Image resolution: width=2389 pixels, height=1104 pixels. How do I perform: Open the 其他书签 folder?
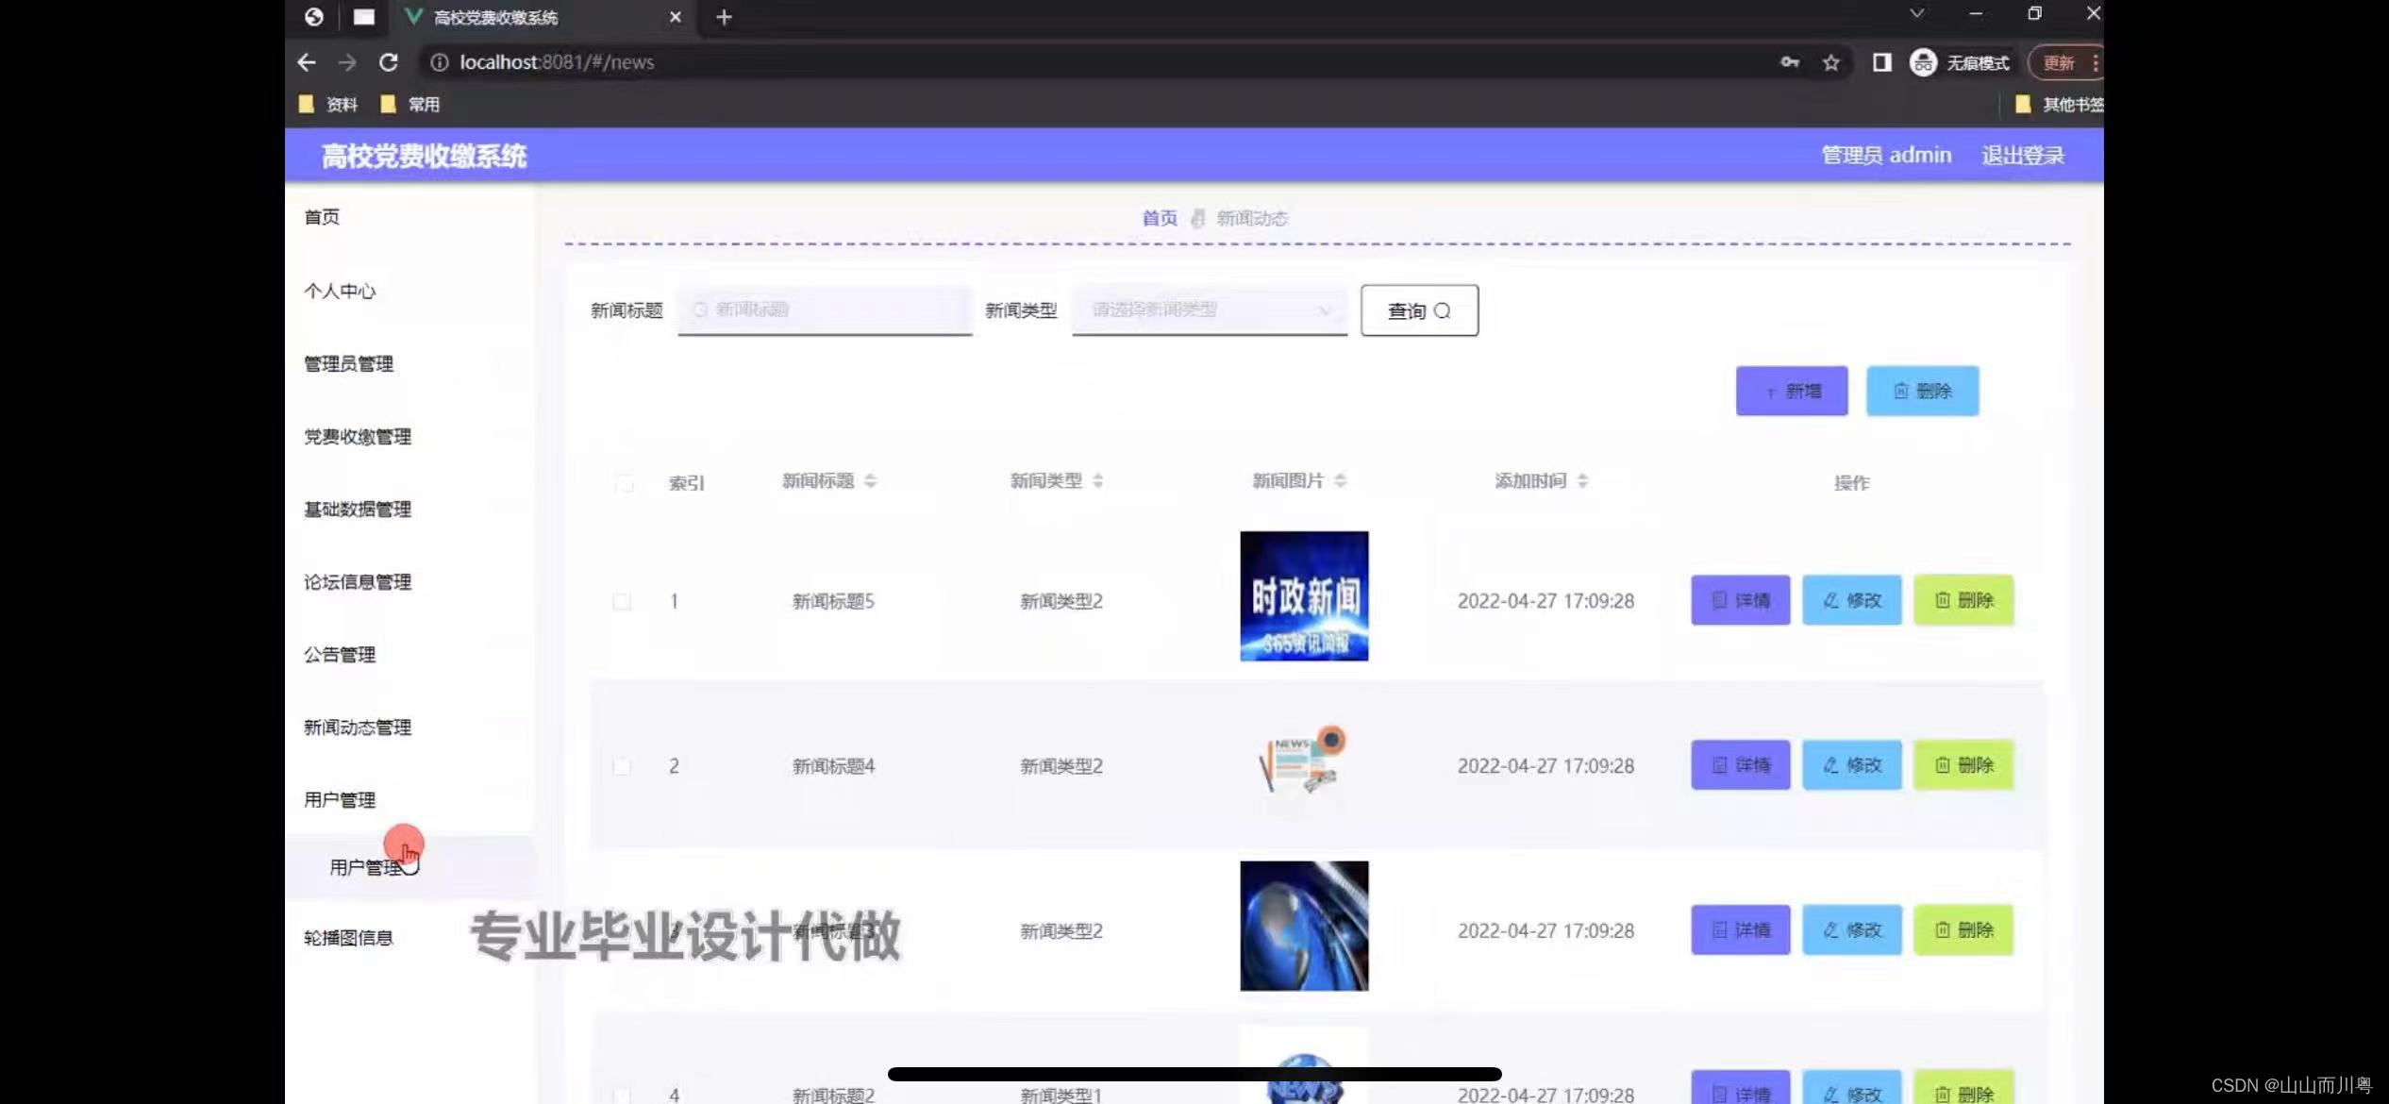pos(2059,104)
